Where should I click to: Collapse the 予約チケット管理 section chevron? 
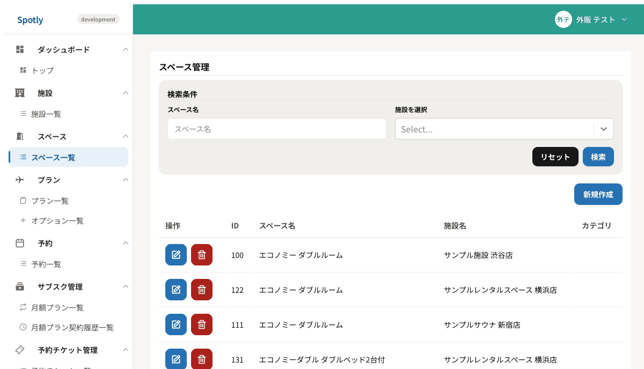[x=126, y=350]
